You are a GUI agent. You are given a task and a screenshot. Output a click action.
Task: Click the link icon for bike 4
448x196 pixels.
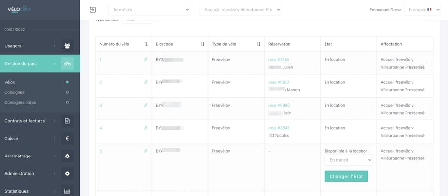coord(146,128)
